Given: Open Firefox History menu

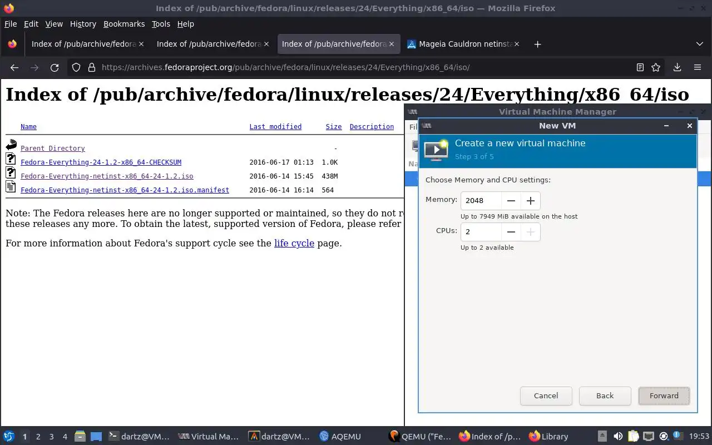Looking at the screenshot, I should tap(83, 24).
